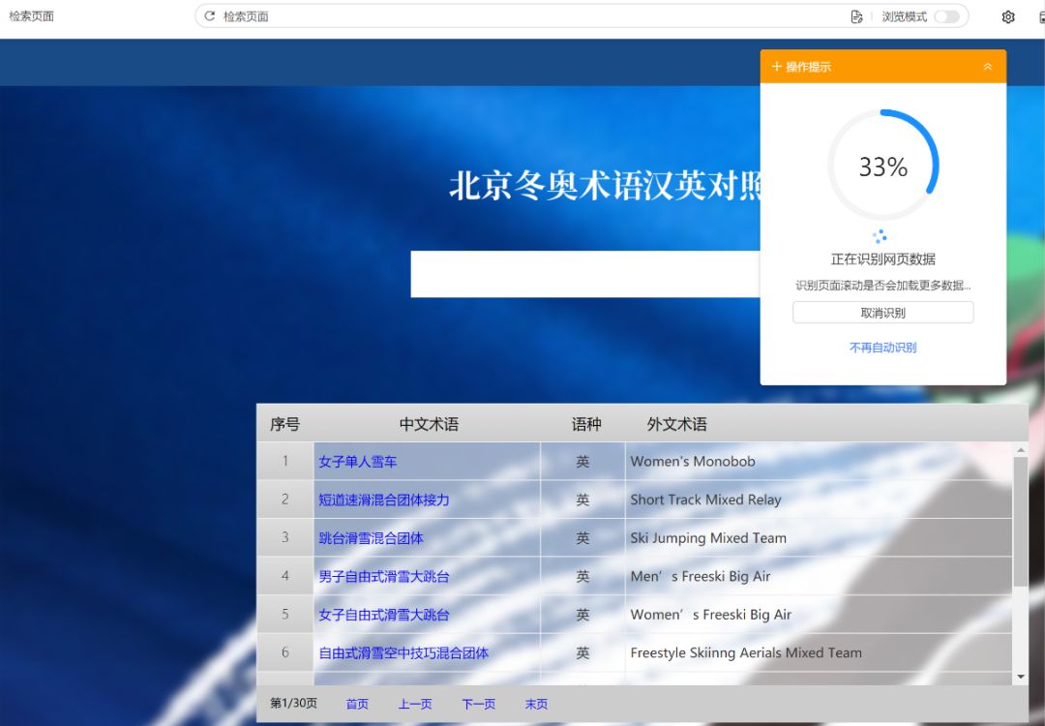This screenshot has width=1045, height=726.
Task: Click the 检索页面 label at top left
Action: [x=29, y=15]
